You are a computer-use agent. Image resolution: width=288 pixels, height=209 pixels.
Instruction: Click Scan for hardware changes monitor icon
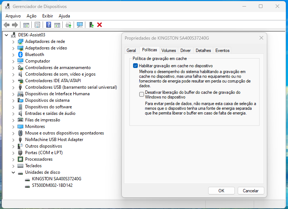(80, 25)
